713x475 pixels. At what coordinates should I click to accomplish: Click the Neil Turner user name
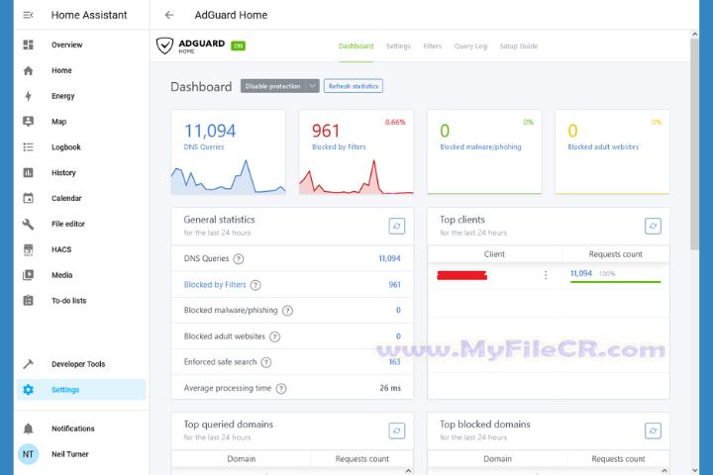[70, 454]
